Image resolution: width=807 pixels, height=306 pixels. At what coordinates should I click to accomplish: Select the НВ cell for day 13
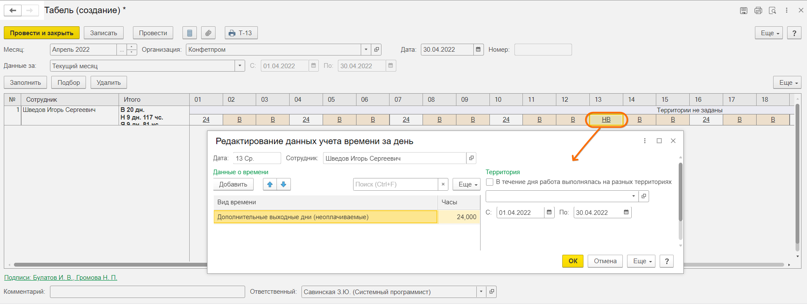(x=606, y=120)
